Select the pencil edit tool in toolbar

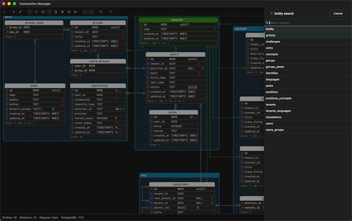(20, 11)
